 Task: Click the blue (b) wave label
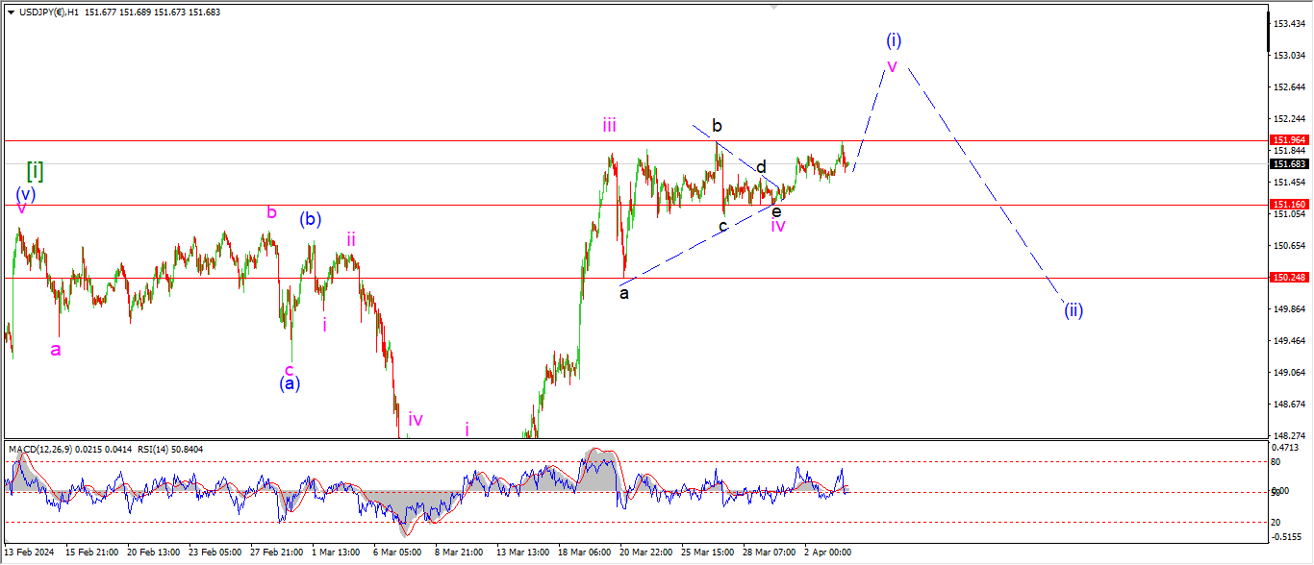310,218
